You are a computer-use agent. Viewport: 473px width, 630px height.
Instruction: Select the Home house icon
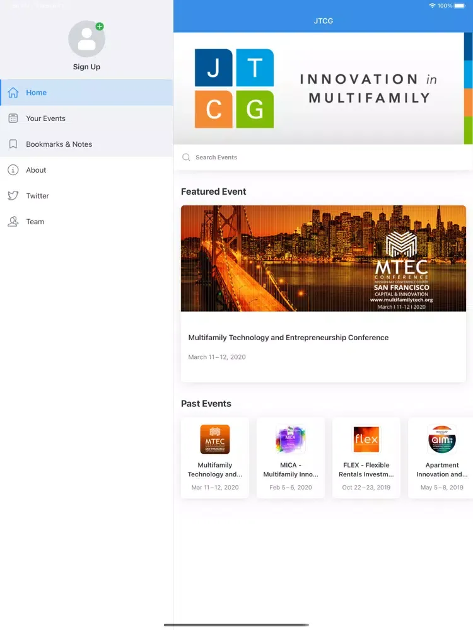(13, 93)
